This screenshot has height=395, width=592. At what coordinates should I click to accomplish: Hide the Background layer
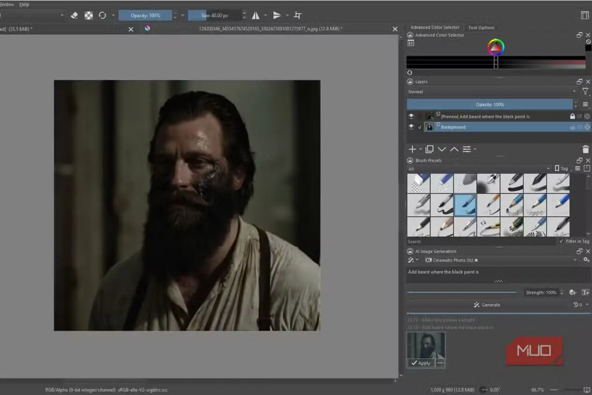pos(411,127)
